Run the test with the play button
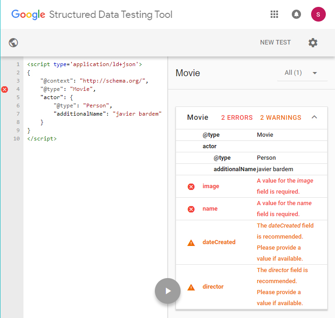Screen dimensions: 335x318 pos(168,291)
